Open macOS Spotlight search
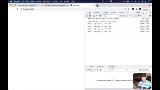 139,1
